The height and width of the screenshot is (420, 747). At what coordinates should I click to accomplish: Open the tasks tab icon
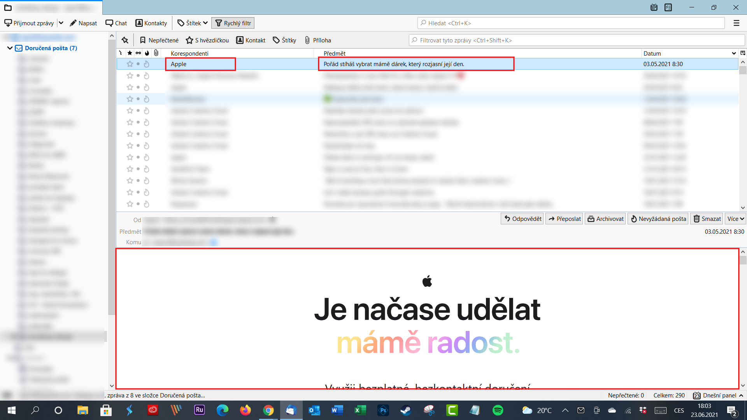point(668,7)
